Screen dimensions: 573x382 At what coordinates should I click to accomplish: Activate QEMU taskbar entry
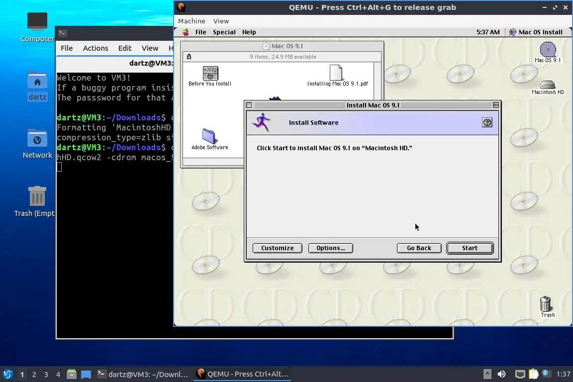coord(243,375)
